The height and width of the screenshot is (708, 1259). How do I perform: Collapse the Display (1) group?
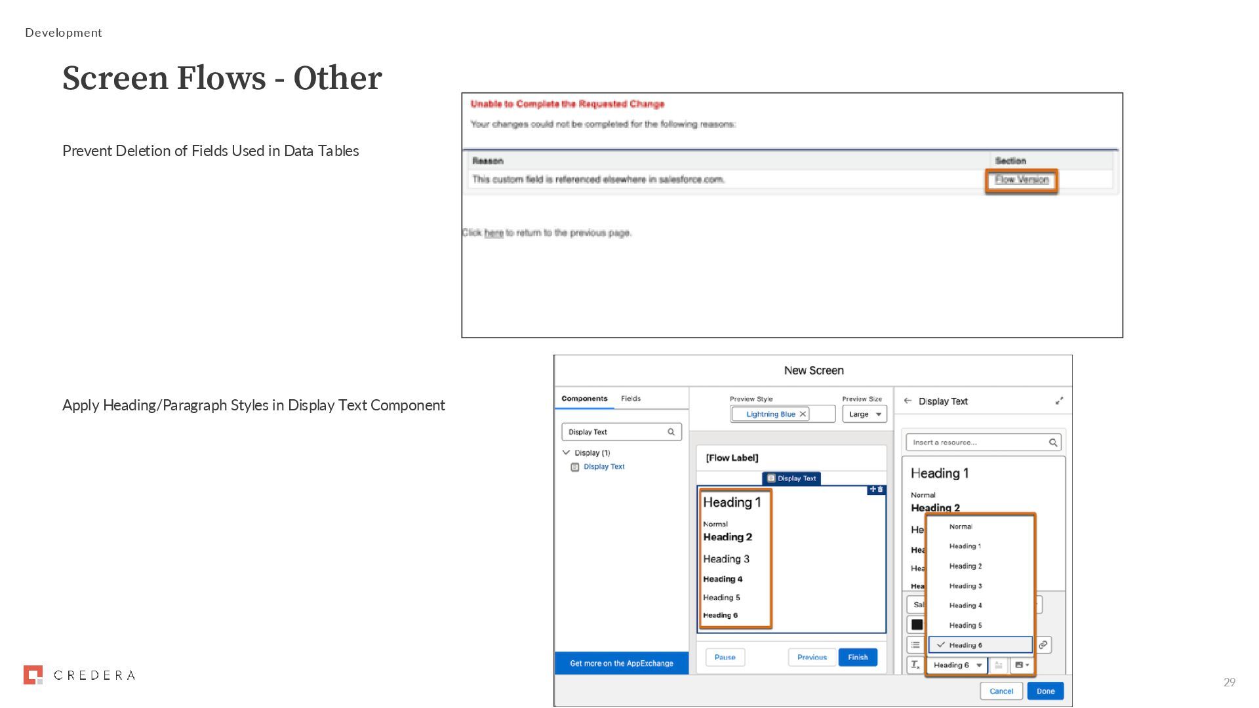click(x=567, y=453)
